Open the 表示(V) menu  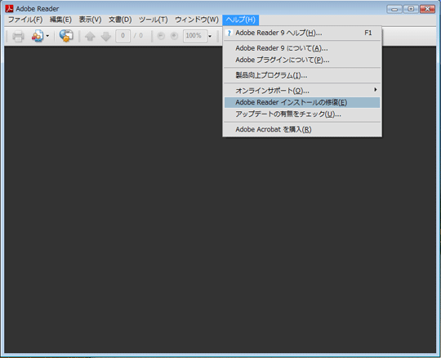point(90,20)
